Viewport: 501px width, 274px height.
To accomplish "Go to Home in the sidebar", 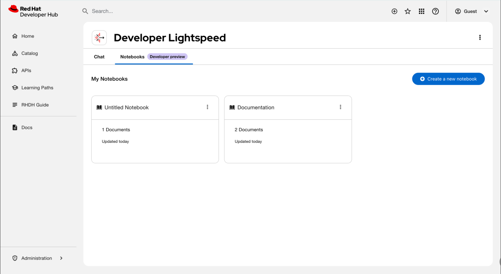I will click(x=28, y=36).
